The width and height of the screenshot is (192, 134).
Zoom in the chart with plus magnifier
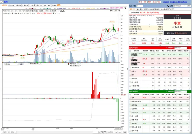pos(105,132)
